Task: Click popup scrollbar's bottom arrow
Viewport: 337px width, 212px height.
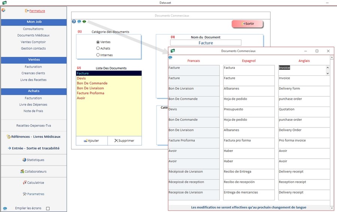Action: [332, 208]
